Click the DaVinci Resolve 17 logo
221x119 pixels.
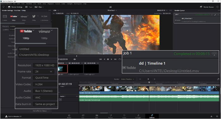(x=14, y=116)
